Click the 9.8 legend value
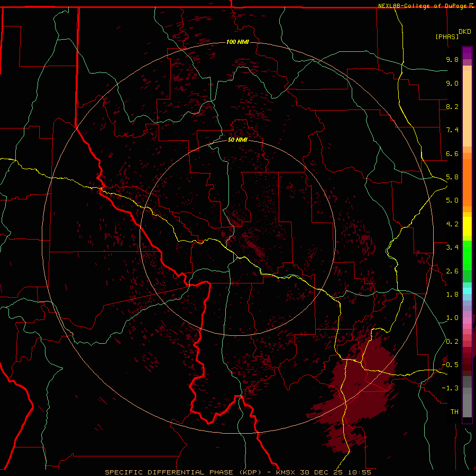Image resolution: width=476 pixels, height=476 pixels. [x=452, y=59]
